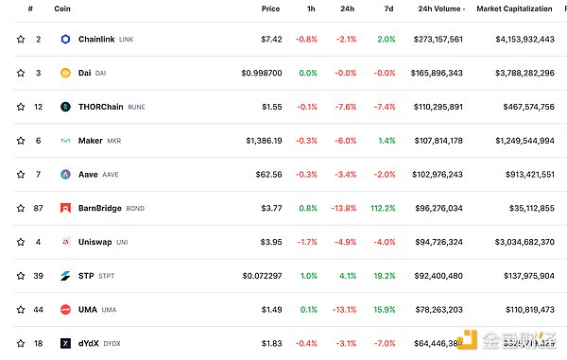Screen dimensions: 567x360
Task: Toggle the favorite star for BarnBridge
Action: 21,208
